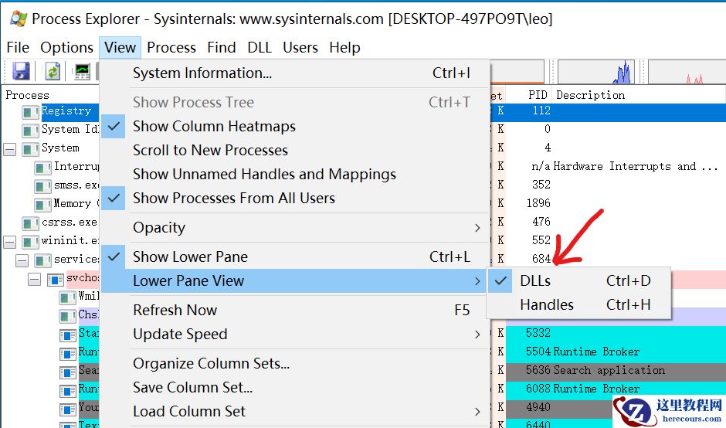726x428 pixels.
Task: Click the System process icon
Action: (x=31, y=148)
